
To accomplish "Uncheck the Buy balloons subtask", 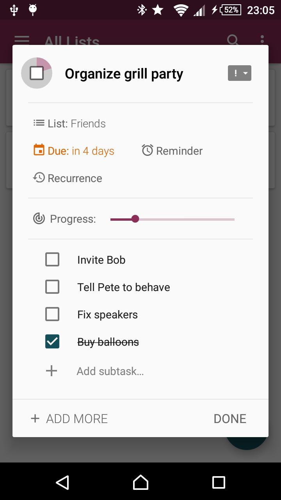I will pyautogui.click(x=52, y=341).
